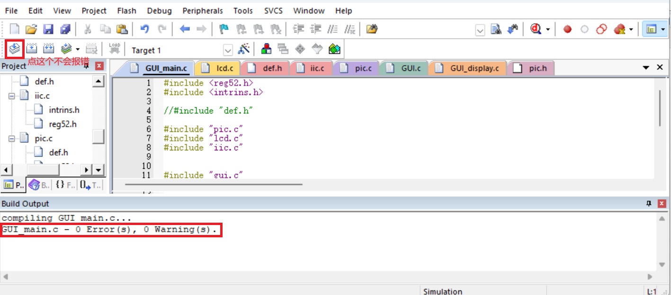Click the Kill All Breakpoints icon
The height and width of the screenshot is (295, 671).
[619, 29]
